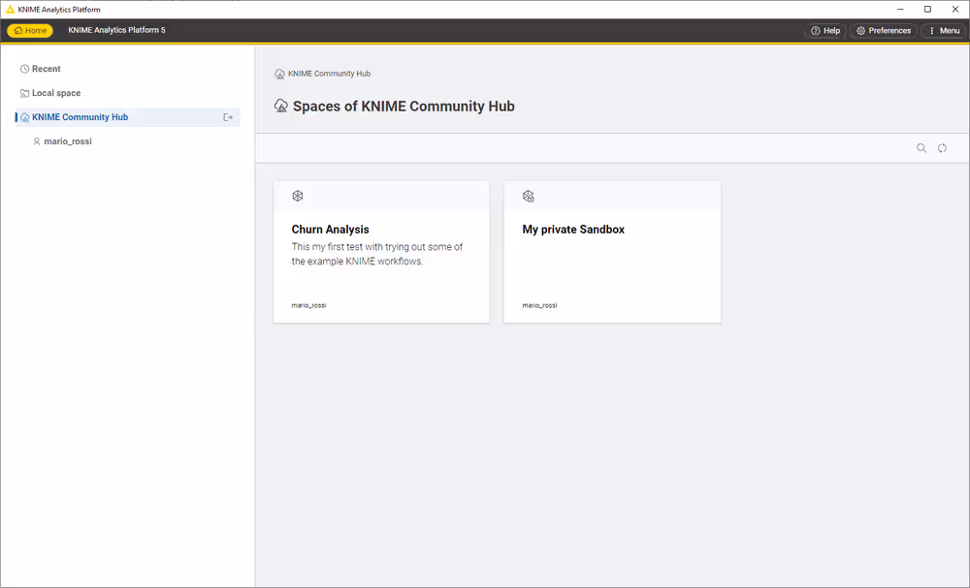Click the KNIME Community Hub breadcrumb link
The width and height of the screenshot is (970, 588).
tap(329, 74)
